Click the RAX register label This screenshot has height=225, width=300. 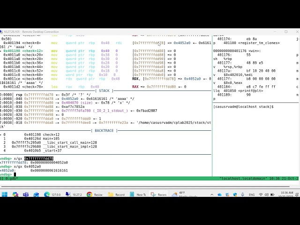135,87
